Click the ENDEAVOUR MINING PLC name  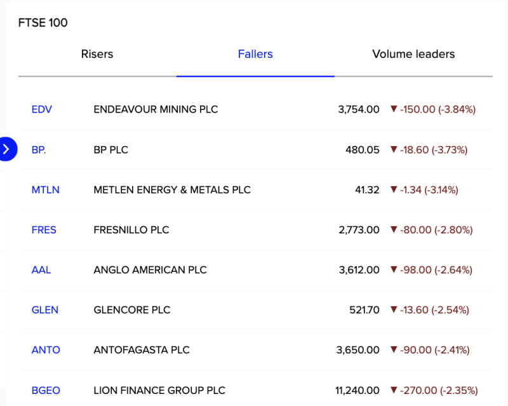(156, 109)
